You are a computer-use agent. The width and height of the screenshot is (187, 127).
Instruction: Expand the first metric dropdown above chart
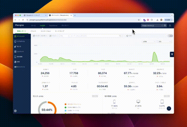click(x=149, y=42)
